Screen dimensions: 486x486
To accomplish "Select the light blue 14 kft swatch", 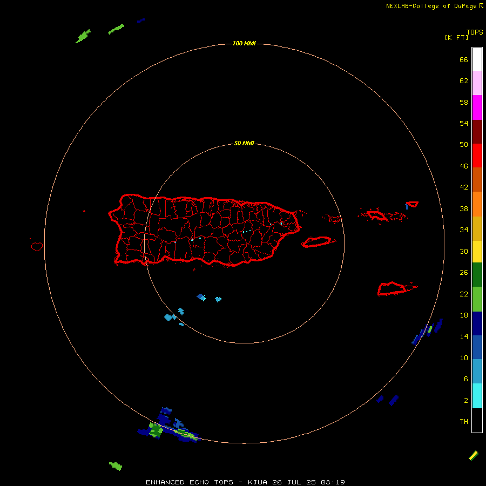I will pyautogui.click(x=477, y=371).
